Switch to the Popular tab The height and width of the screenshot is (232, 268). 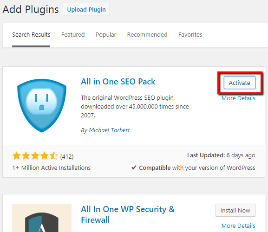[106, 35]
